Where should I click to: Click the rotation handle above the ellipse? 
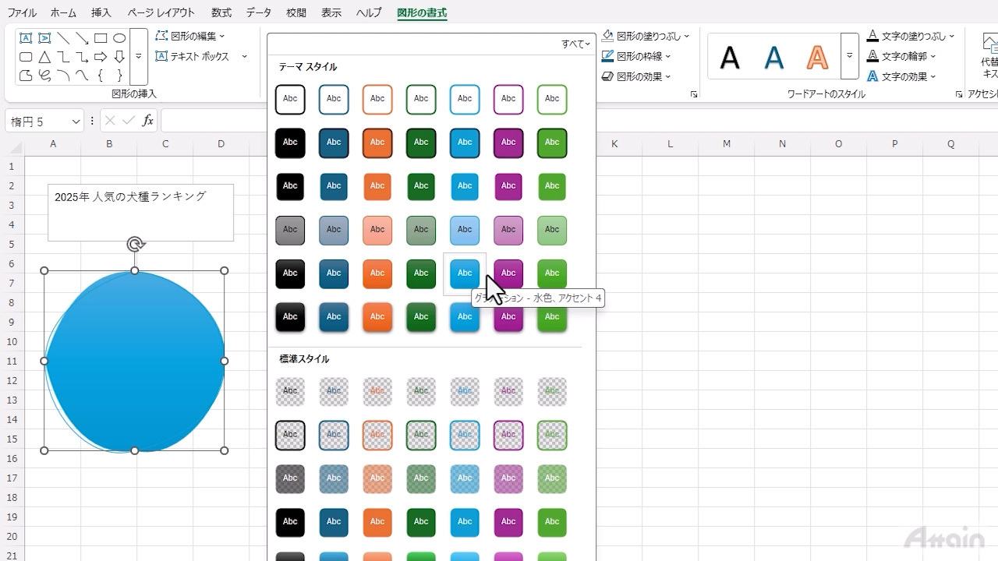tap(135, 245)
